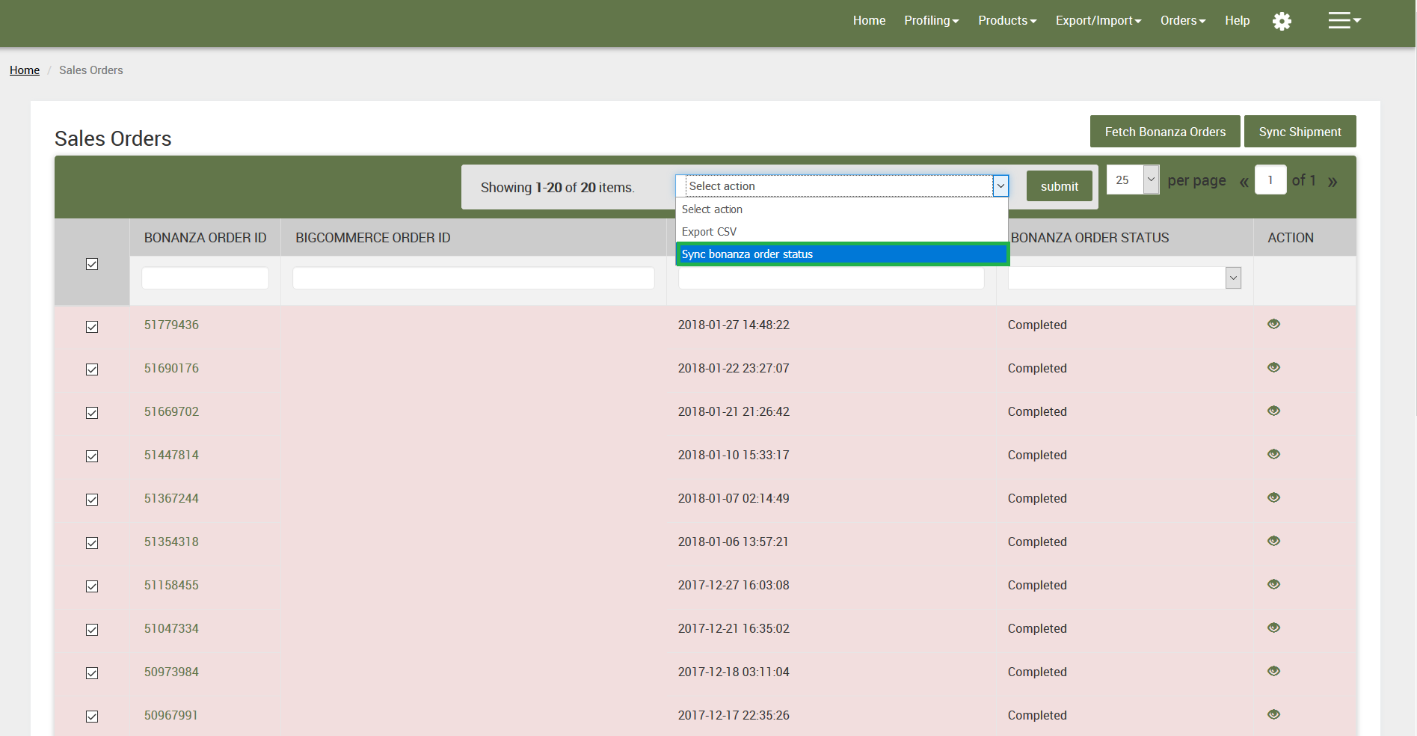
Task: Click the Fetch Bonanza Orders button
Action: click(1164, 132)
